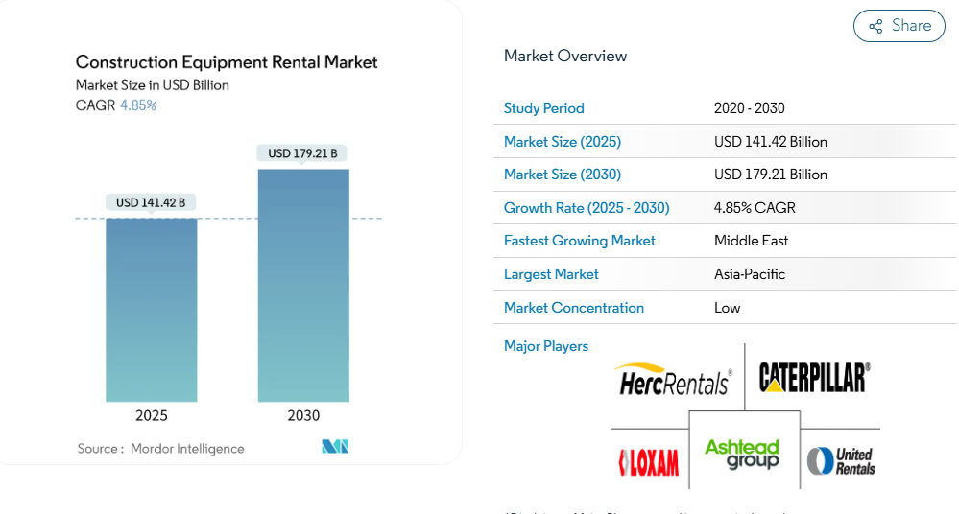Image resolution: width=959 pixels, height=514 pixels.
Task: Click the Market Concentration label
Action: point(574,308)
